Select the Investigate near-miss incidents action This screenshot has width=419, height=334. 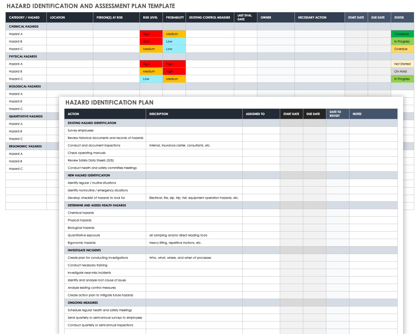89,273
